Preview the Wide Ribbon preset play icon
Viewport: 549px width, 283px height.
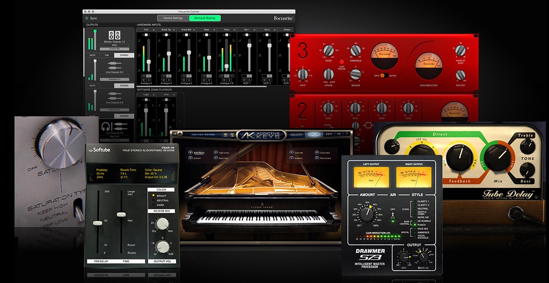tap(189, 152)
